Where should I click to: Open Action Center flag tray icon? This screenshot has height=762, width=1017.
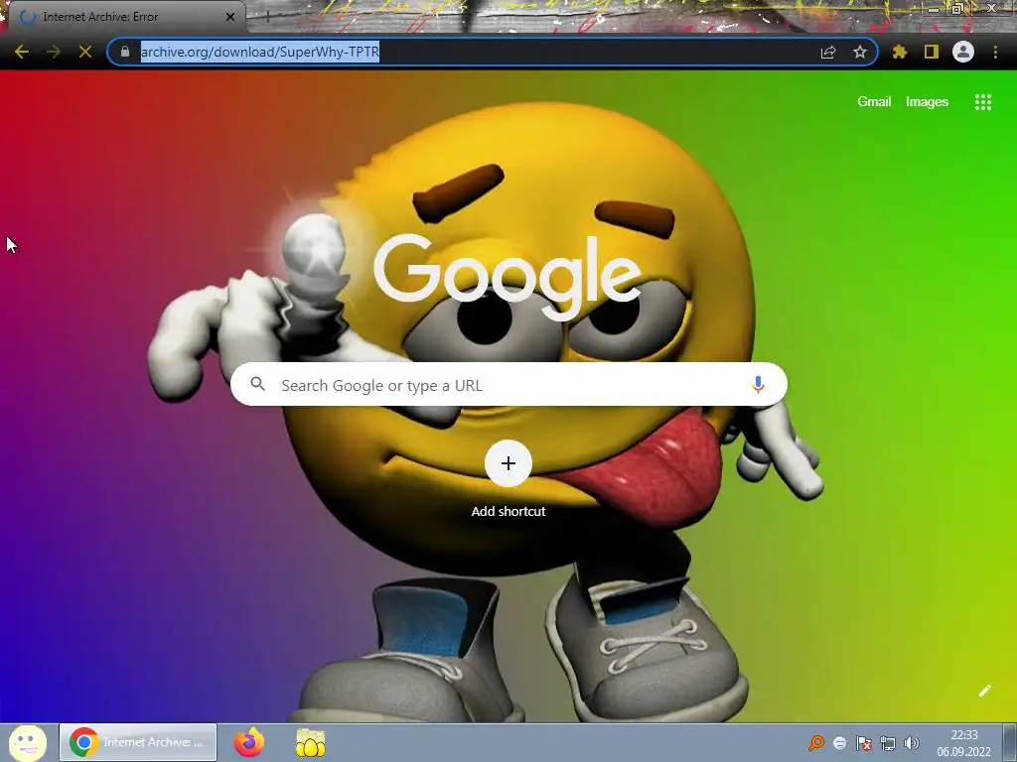[864, 742]
